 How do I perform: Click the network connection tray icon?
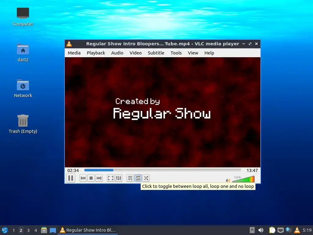point(281,230)
